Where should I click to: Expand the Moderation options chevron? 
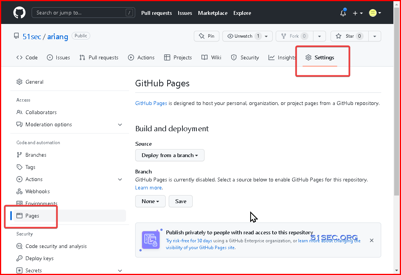click(120, 125)
